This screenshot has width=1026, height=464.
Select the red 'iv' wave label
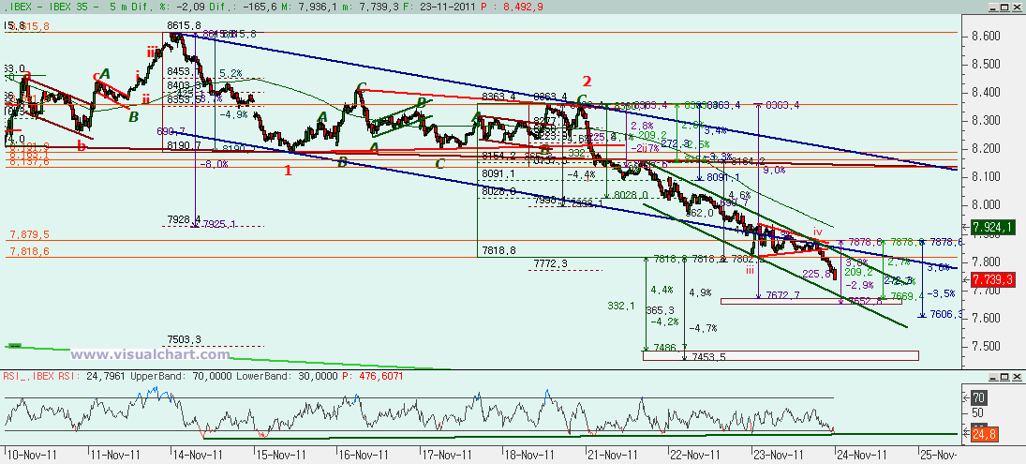pos(817,232)
